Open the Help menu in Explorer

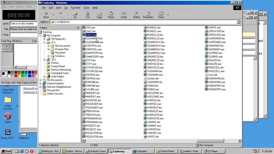tap(95, 8)
